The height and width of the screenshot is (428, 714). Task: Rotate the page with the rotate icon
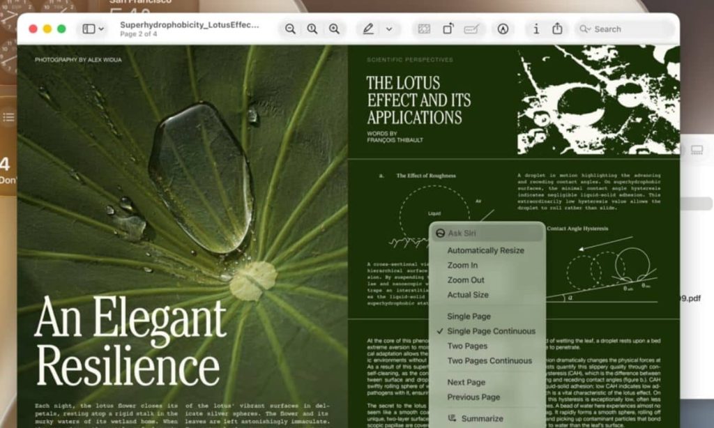448,29
